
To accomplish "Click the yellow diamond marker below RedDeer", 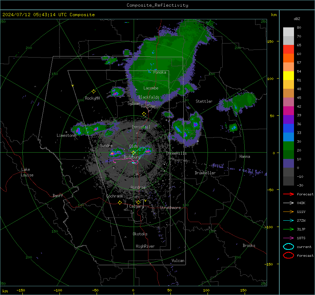I will click(x=144, y=114).
